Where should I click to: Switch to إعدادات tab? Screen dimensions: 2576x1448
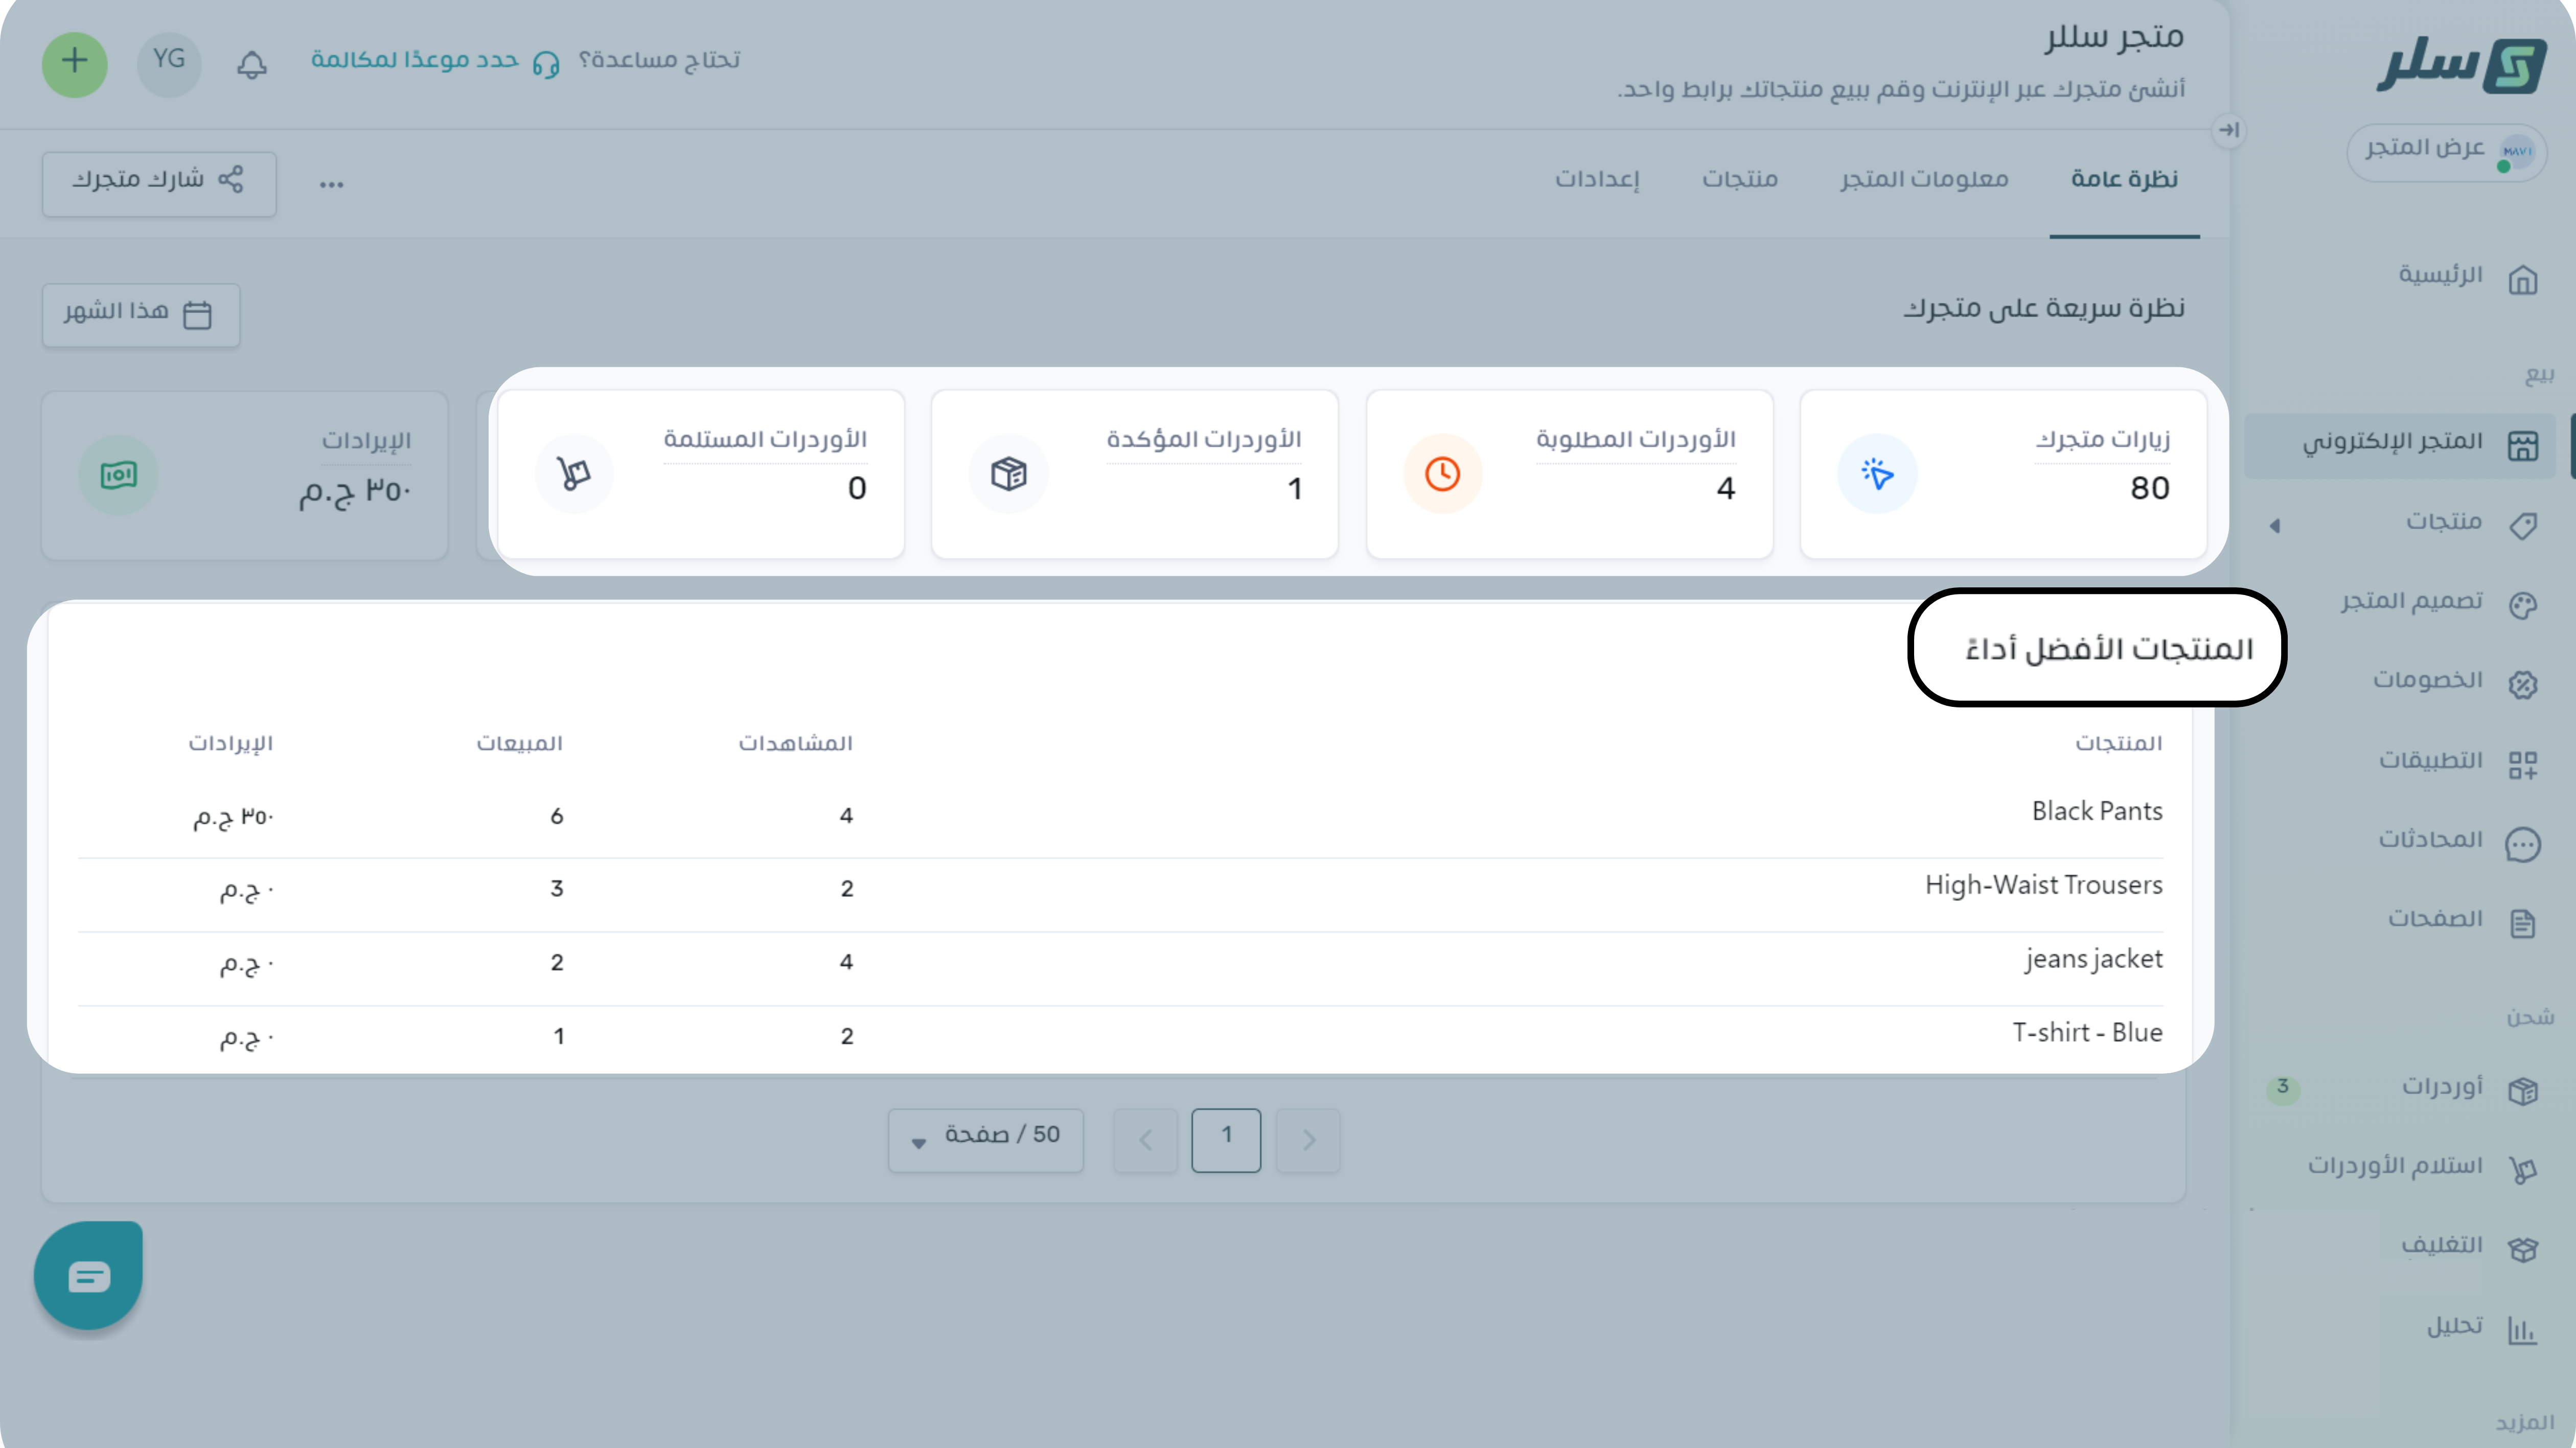point(1596,180)
